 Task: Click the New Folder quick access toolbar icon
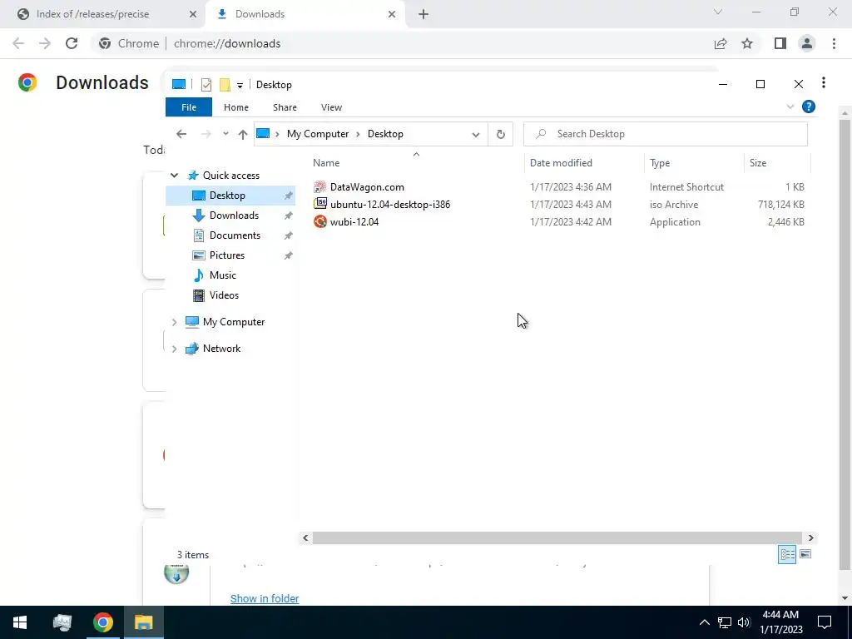[225, 85]
